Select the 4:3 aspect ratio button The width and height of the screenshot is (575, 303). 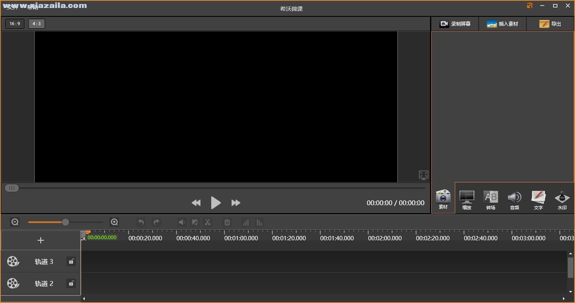coord(37,24)
